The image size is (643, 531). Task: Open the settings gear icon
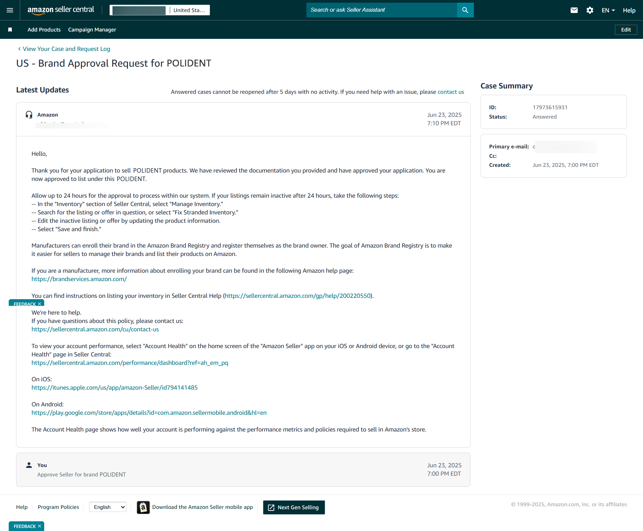pos(590,10)
